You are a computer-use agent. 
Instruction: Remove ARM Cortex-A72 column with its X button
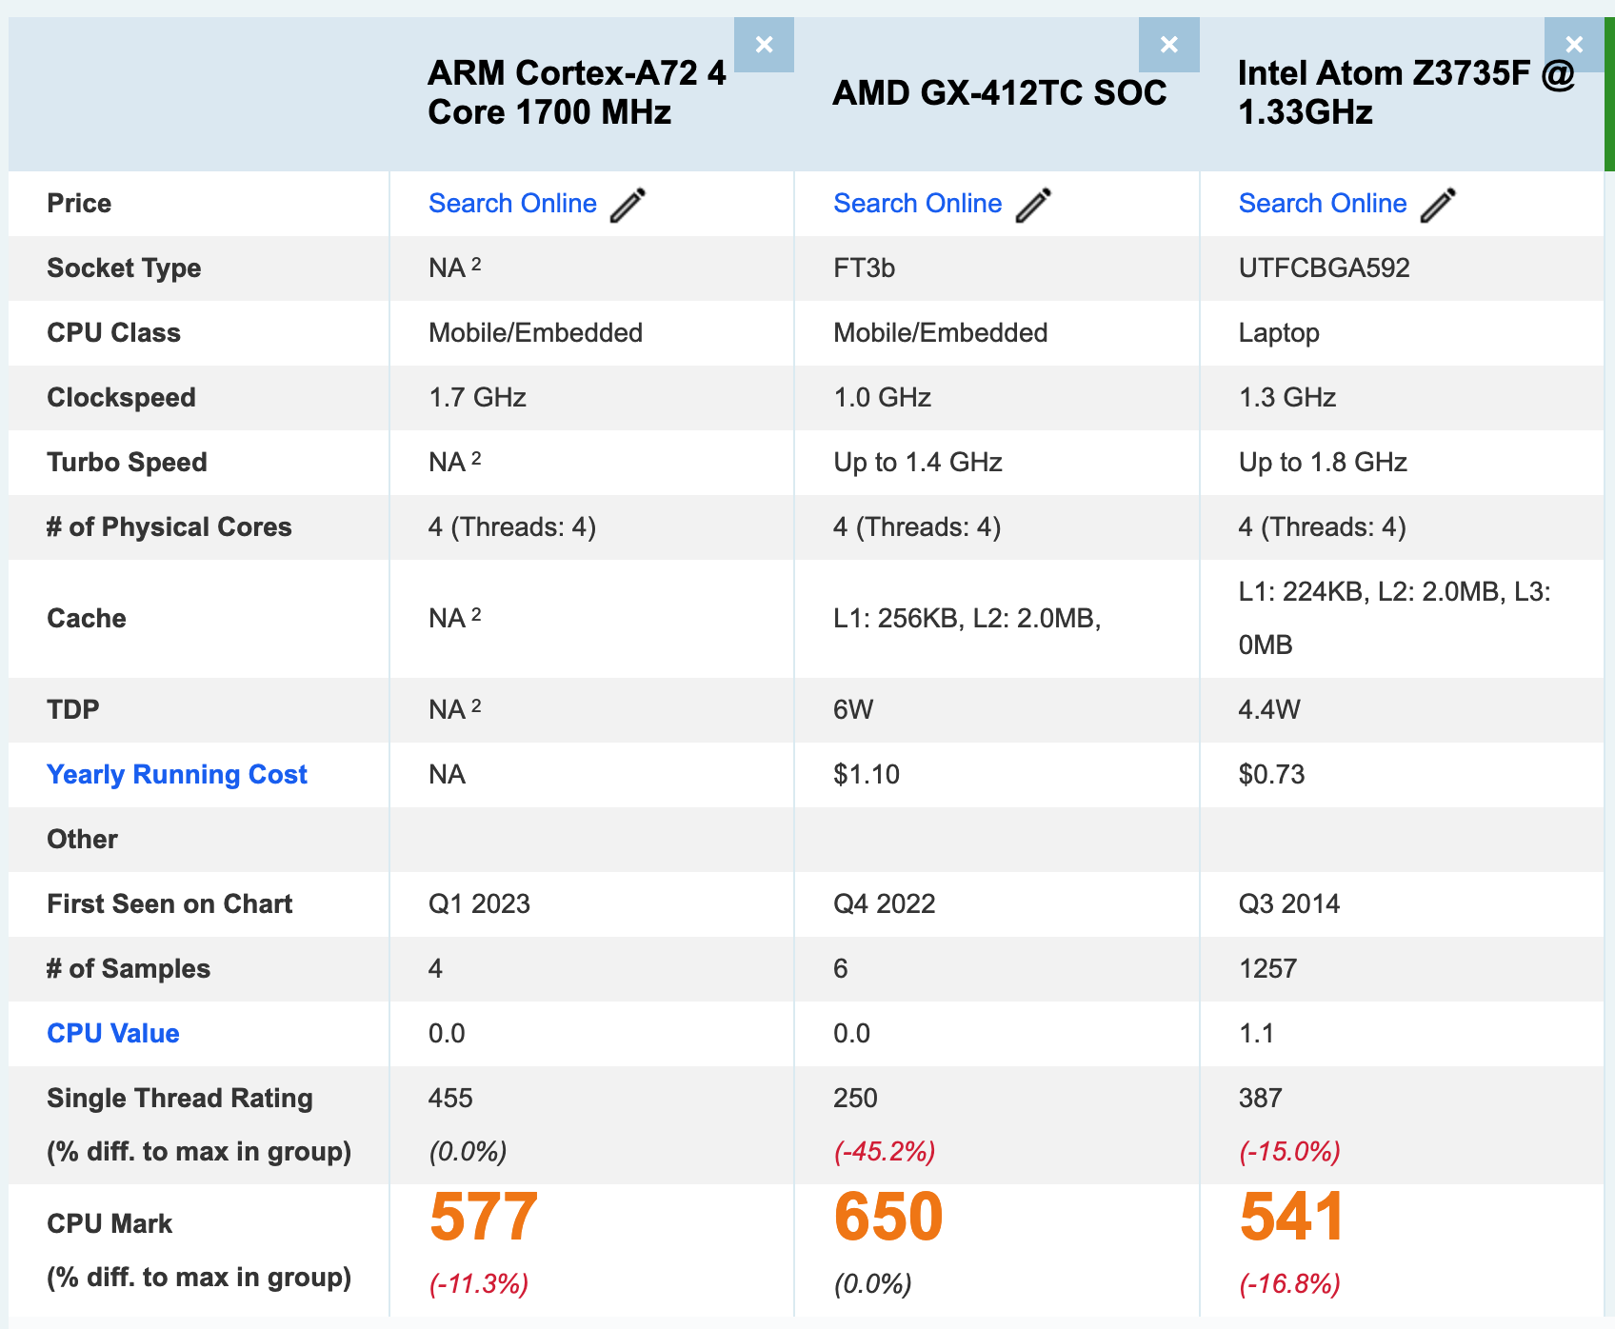[x=764, y=45]
